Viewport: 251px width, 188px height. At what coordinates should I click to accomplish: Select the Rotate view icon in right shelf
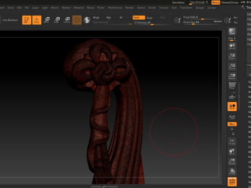tap(232, 172)
